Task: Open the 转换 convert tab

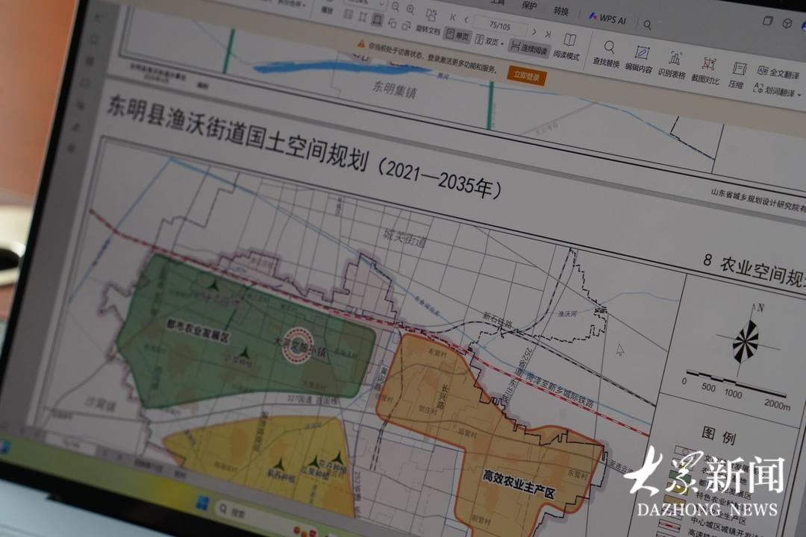Action: click(x=560, y=10)
